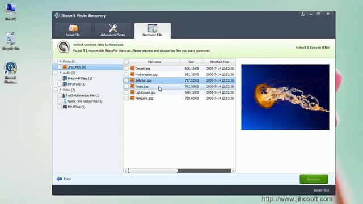Tick the AVI Multimedias File checkbox

[x=60, y=95]
